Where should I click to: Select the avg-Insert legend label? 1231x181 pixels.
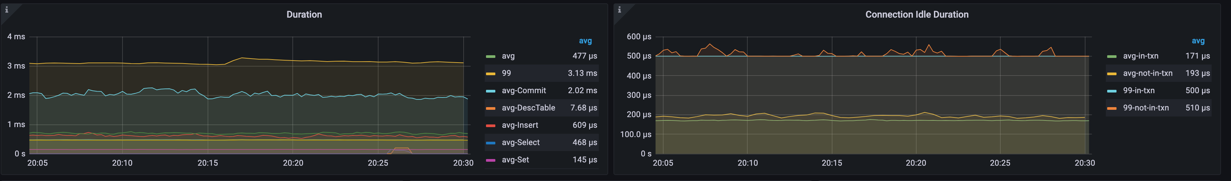(x=519, y=125)
